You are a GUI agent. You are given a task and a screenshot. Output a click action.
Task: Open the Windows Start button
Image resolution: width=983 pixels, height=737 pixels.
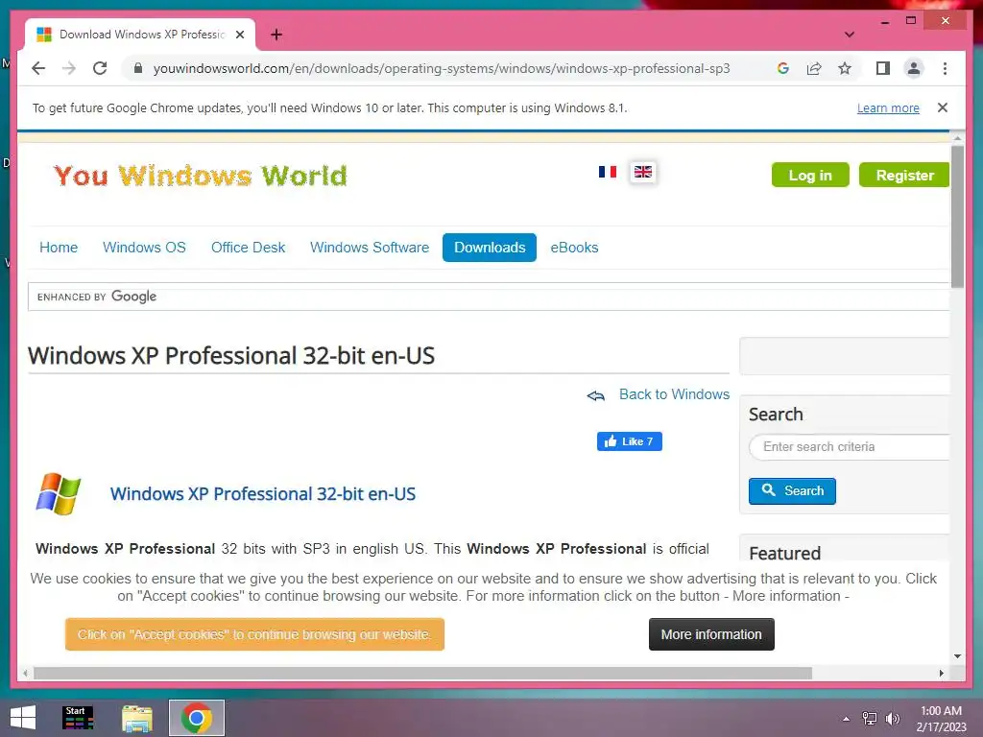coord(23,718)
